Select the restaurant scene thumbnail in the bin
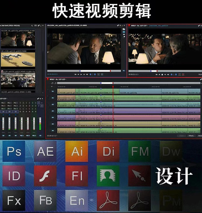This screenshot has height=213, width=202. (x=18, y=39)
